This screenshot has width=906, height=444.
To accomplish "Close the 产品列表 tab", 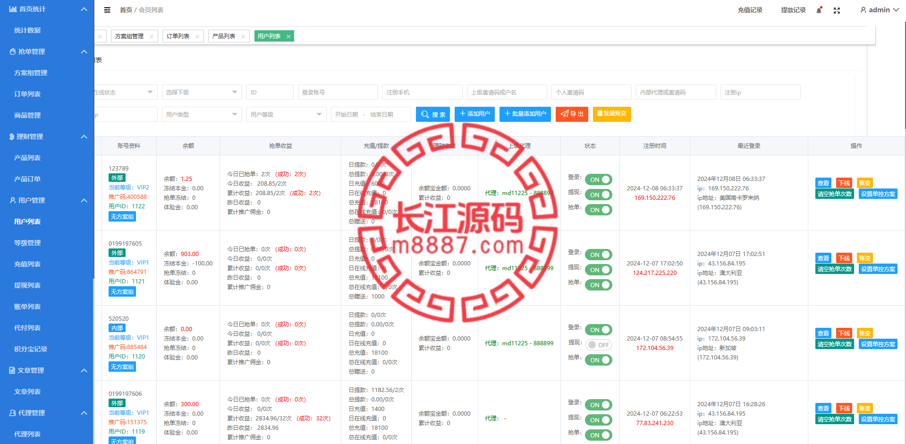I will [243, 36].
